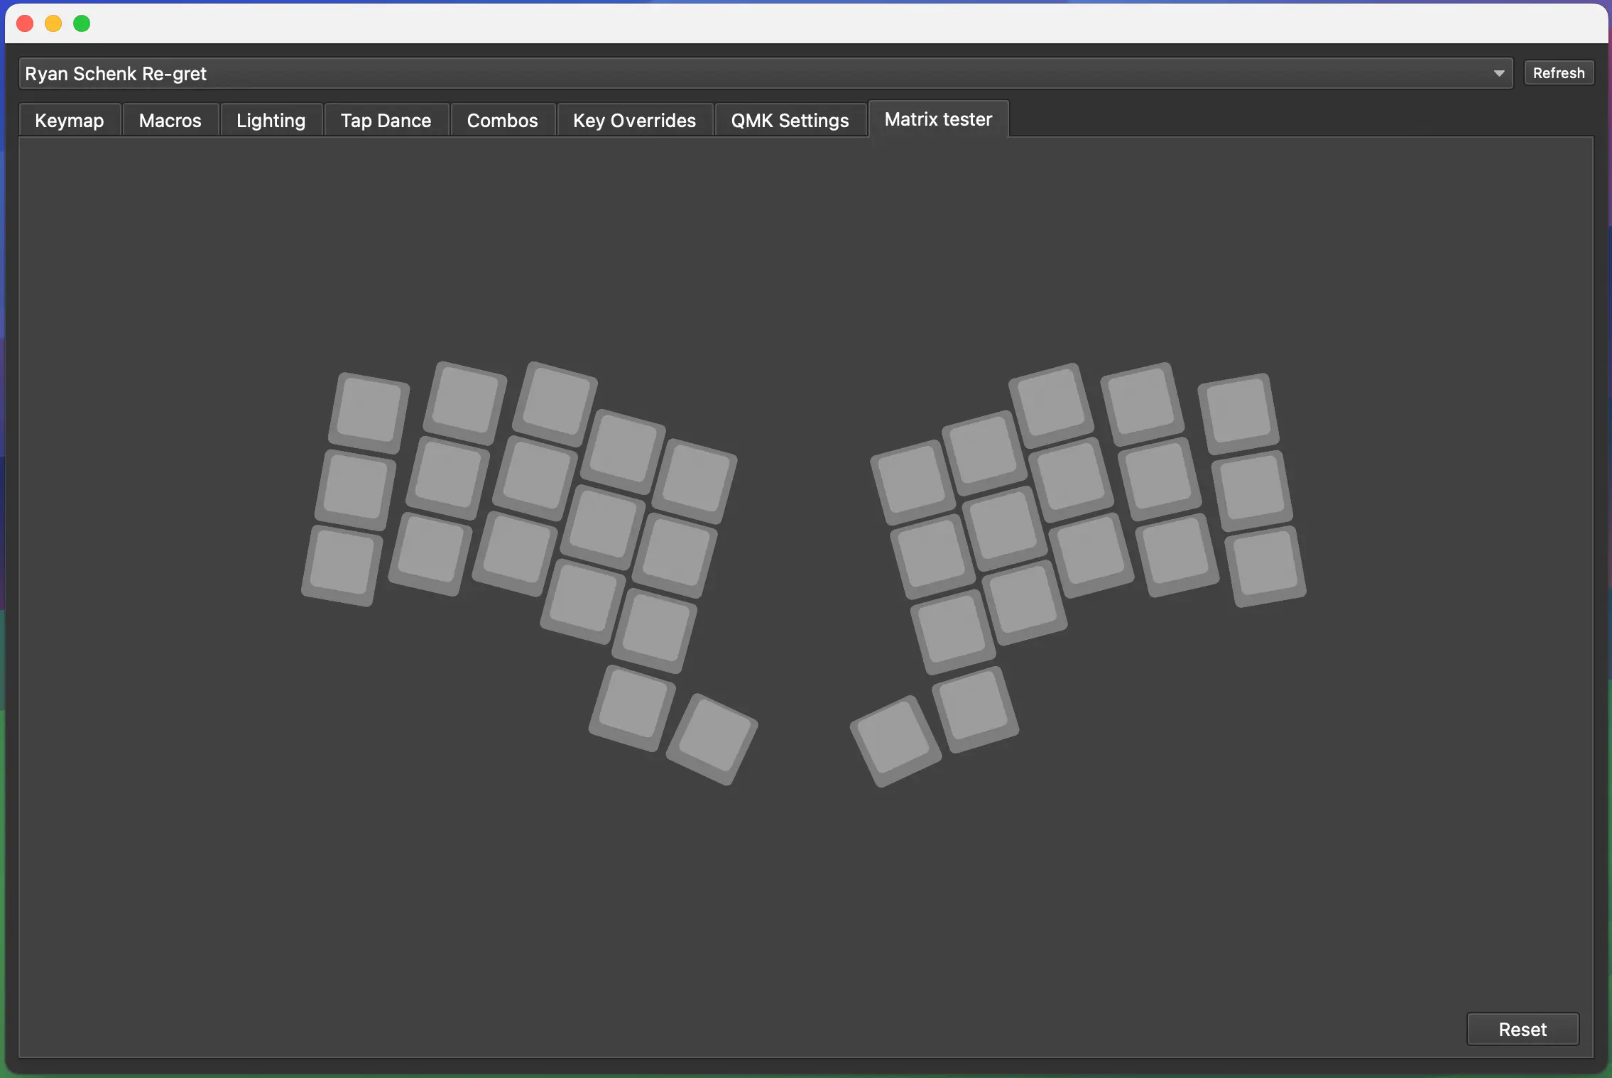This screenshot has width=1612, height=1078.
Task: Click the outer left thumb key
Action: 632,707
